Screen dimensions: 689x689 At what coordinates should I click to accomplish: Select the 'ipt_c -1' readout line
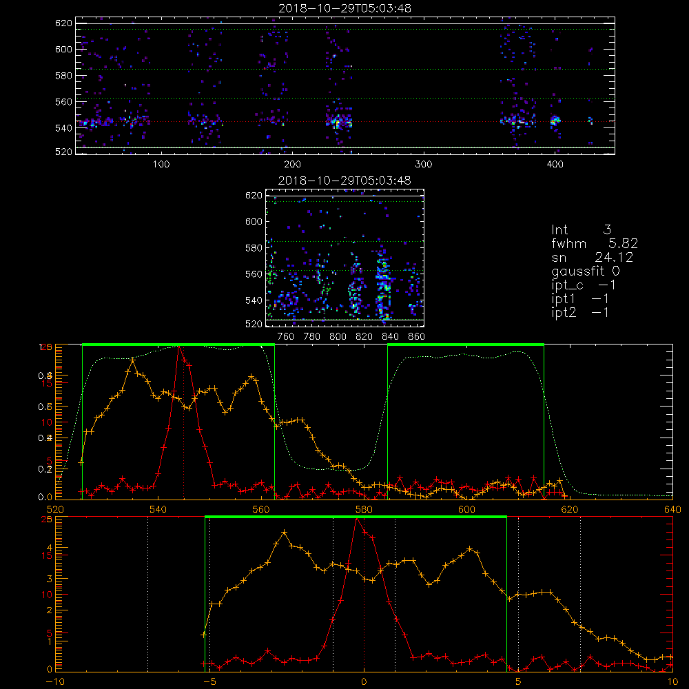click(x=584, y=286)
